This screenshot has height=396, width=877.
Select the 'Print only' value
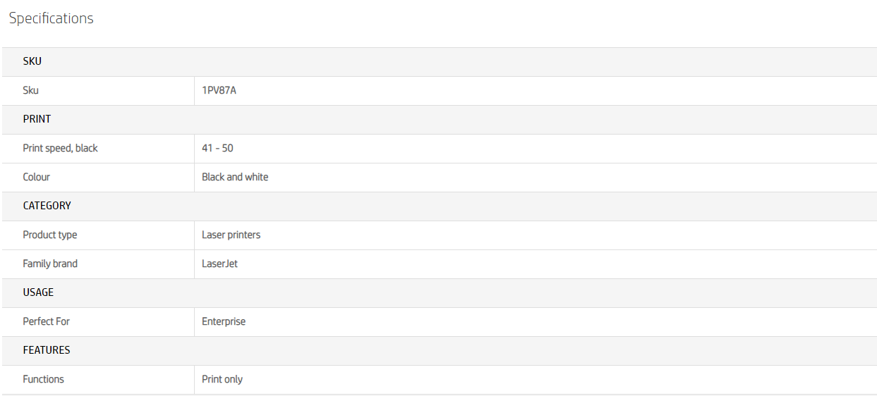[x=222, y=379]
